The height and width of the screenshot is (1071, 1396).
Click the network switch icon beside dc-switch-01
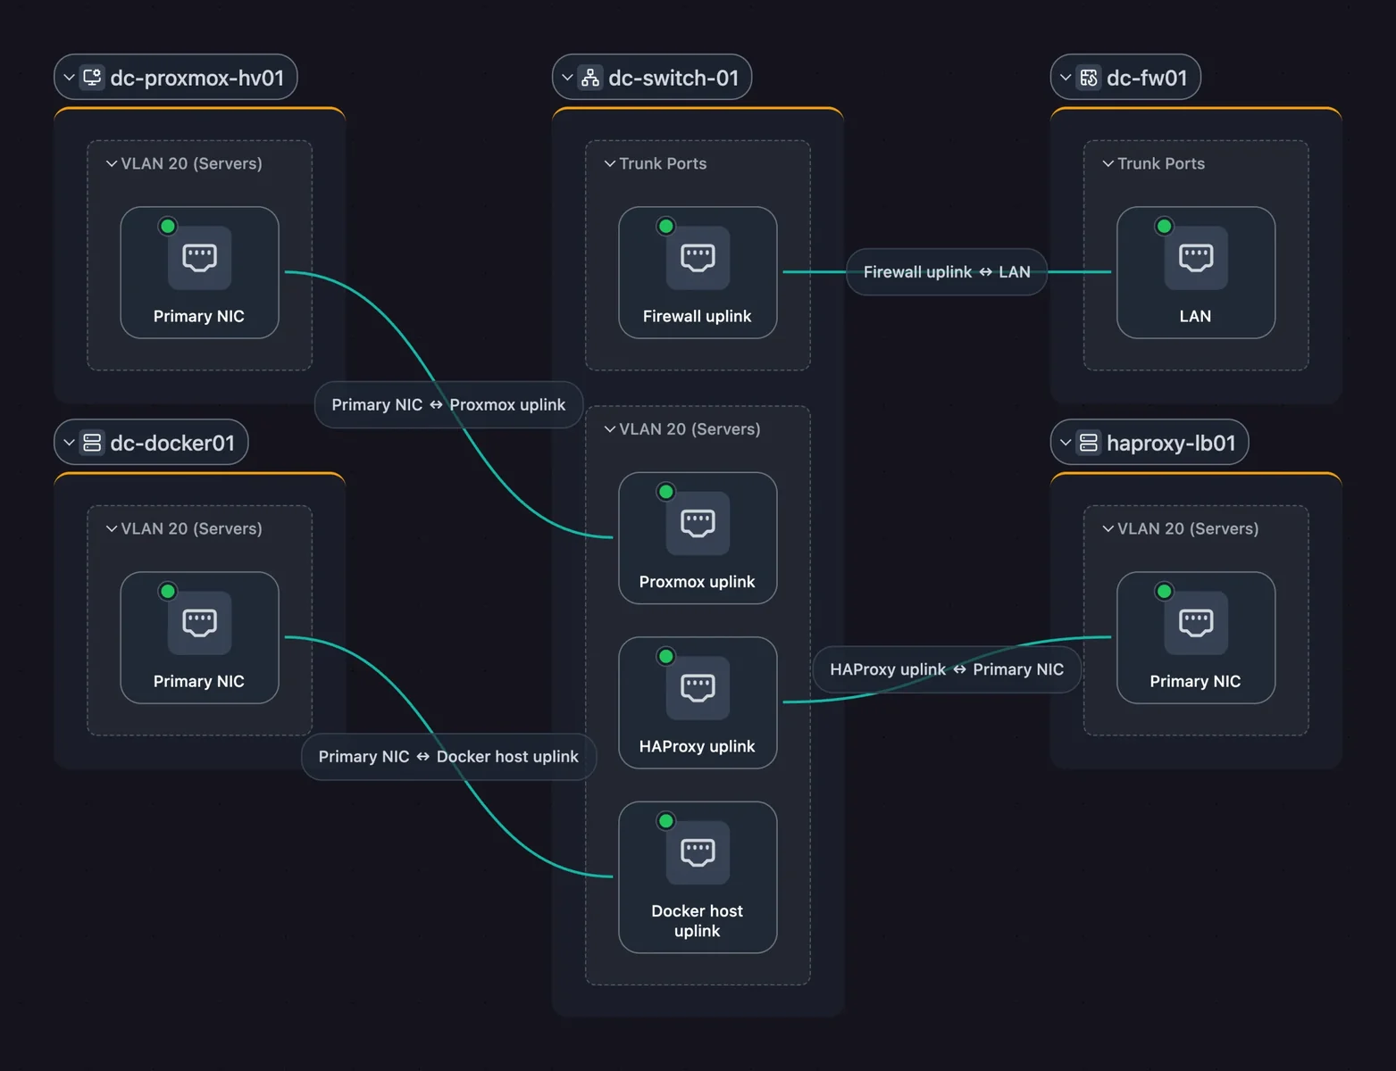click(x=590, y=78)
